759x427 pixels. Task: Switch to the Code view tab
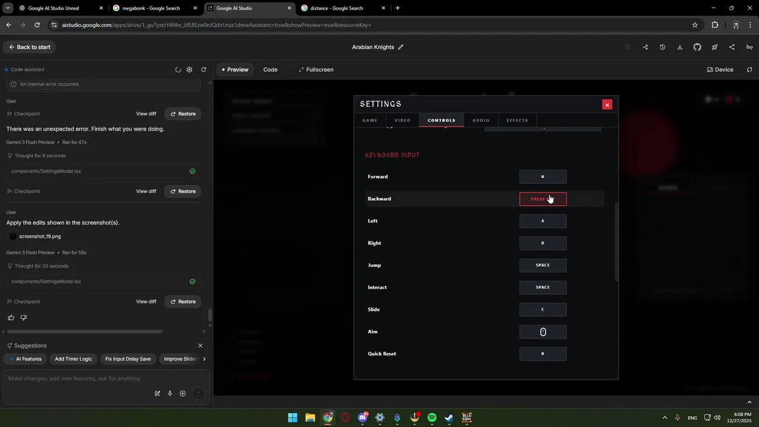click(270, 69)
